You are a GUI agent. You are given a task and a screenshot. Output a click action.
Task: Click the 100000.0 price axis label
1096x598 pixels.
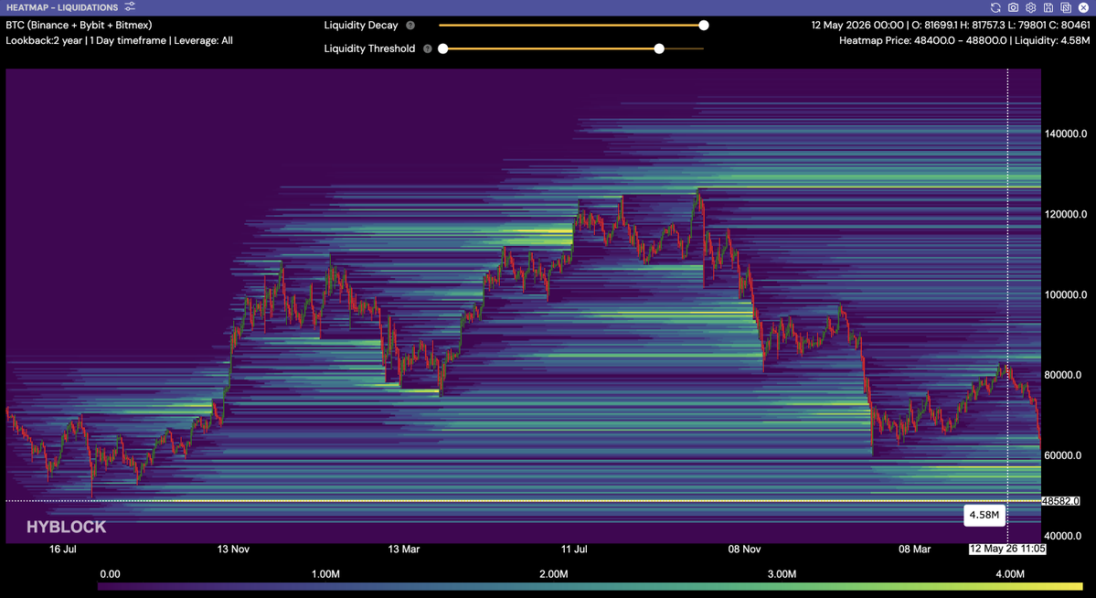pos(1066,294)
